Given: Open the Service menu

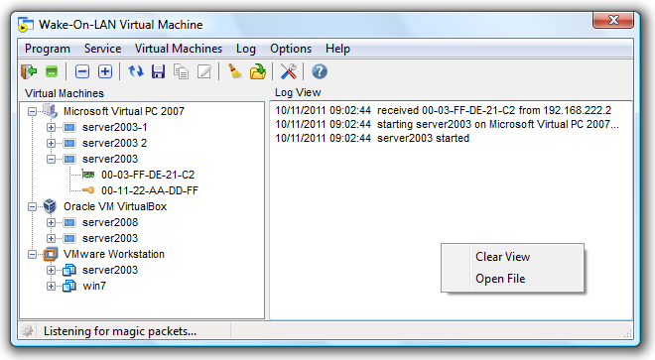Looking at the screenshot, I should pyautogui.click(x=102, y=49).
